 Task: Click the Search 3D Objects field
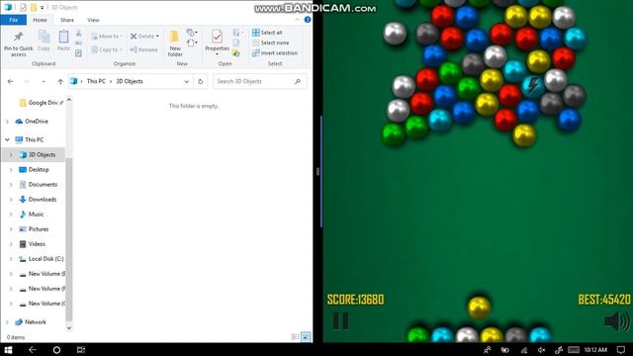click(259, 81)
